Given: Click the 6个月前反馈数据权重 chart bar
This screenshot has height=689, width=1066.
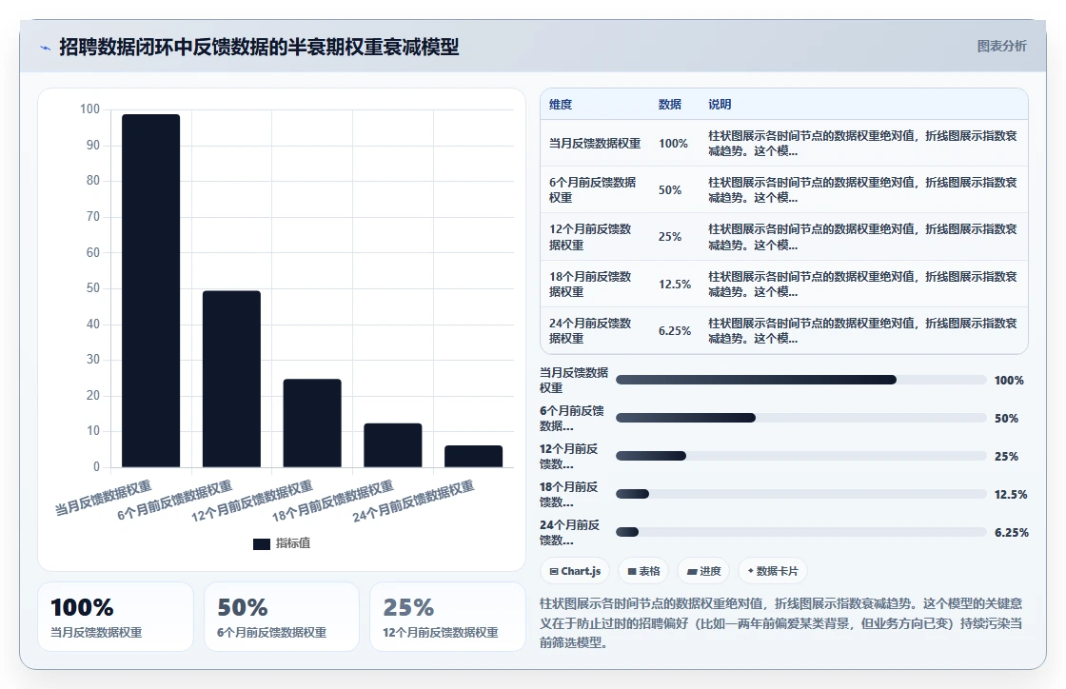Looking at the screenshot, I should point(232,379).
